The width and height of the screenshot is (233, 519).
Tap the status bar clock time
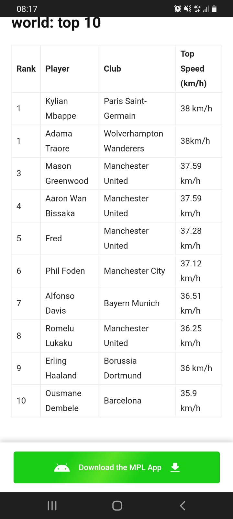[27, 9]
